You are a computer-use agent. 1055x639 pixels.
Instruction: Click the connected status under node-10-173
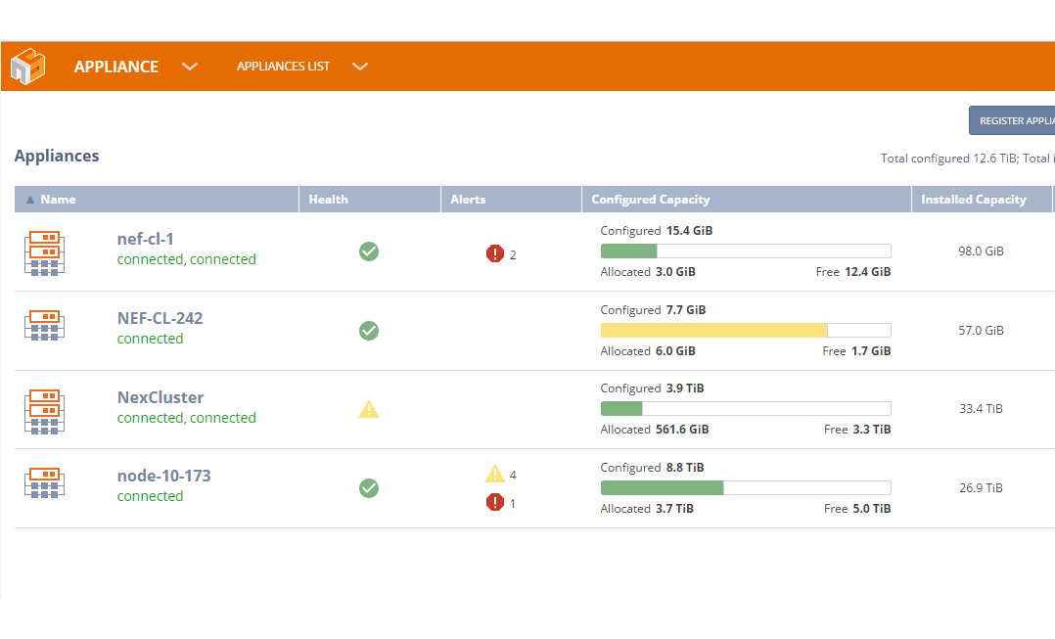pyautogui.click(x=150, y=496)
